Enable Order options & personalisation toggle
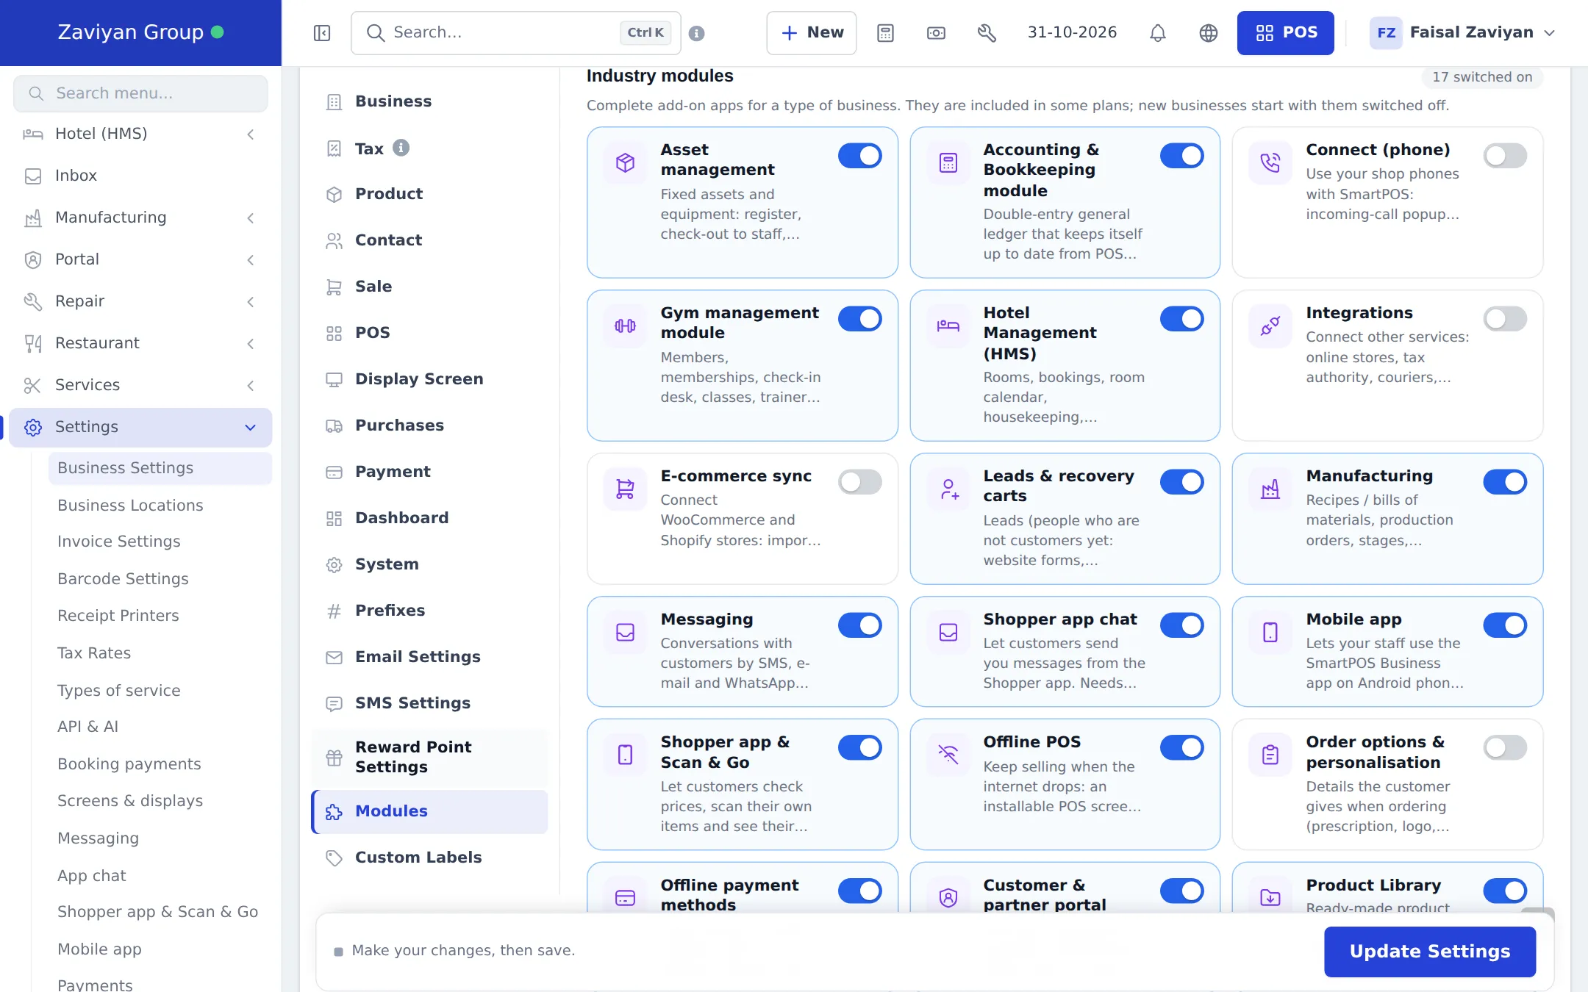The image size is (1588, 992). click(1505, 748)
